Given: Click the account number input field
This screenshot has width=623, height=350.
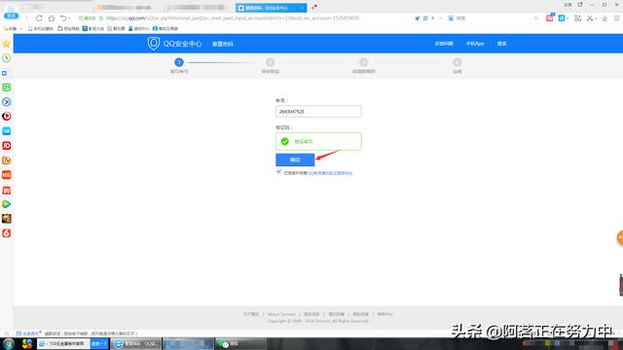Looking at the screenshot, I should [318, 112].
